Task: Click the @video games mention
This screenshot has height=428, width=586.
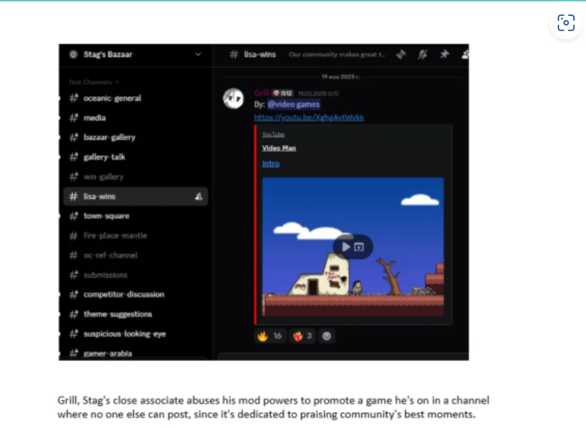Action: [x=294, y=104]
